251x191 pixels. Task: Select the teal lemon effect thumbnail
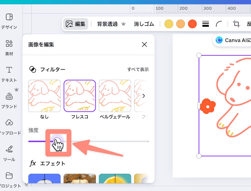point(115,179)
